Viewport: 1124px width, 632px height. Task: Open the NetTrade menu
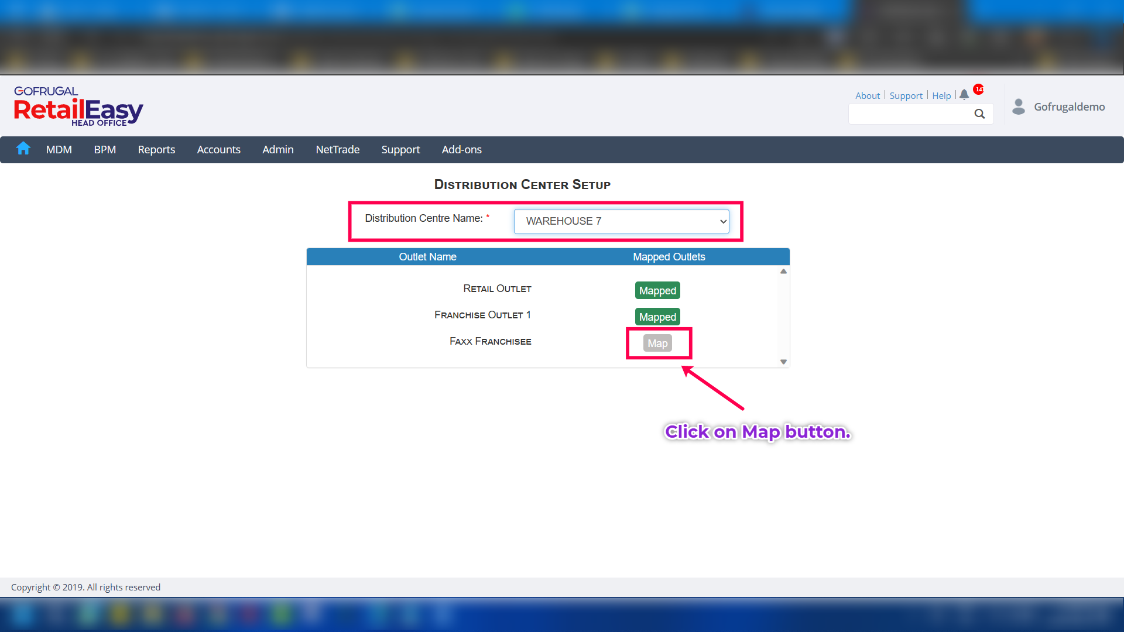pyautogui.click(x=337, y=150)
